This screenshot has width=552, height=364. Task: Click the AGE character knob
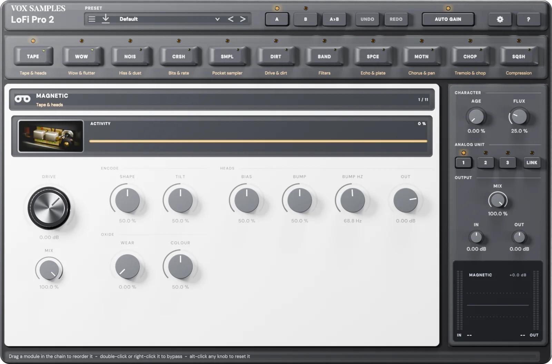(476, 117)
